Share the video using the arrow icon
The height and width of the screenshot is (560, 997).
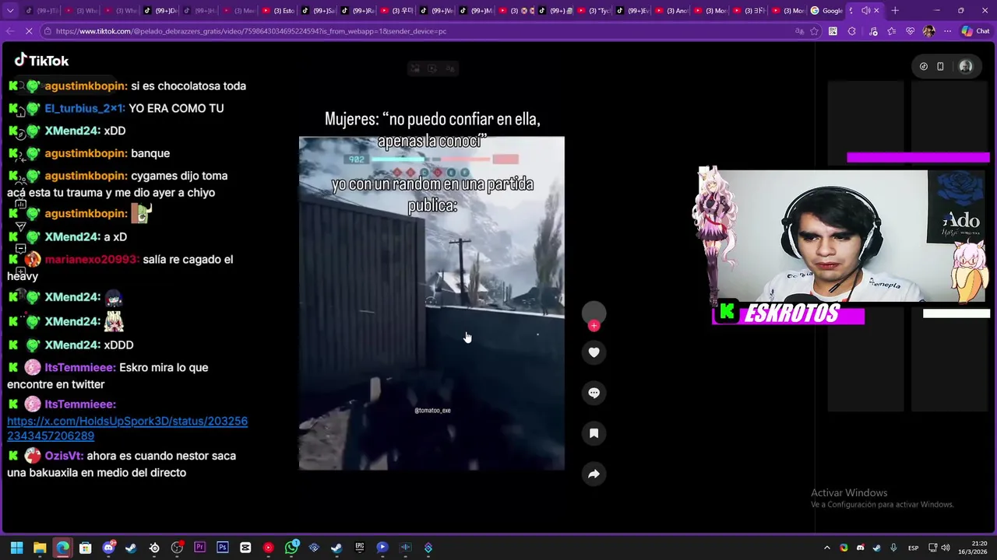tap(594, 474)
